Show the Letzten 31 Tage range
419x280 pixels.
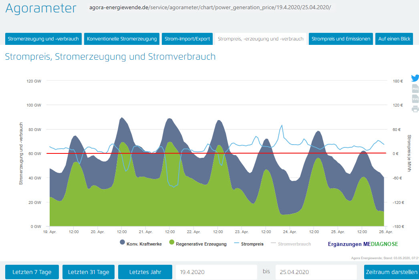coord(88,272)
